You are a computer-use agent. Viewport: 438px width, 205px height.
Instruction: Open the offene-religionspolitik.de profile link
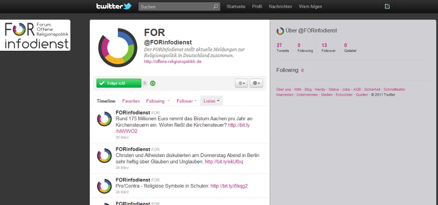(x=172, y=61)
